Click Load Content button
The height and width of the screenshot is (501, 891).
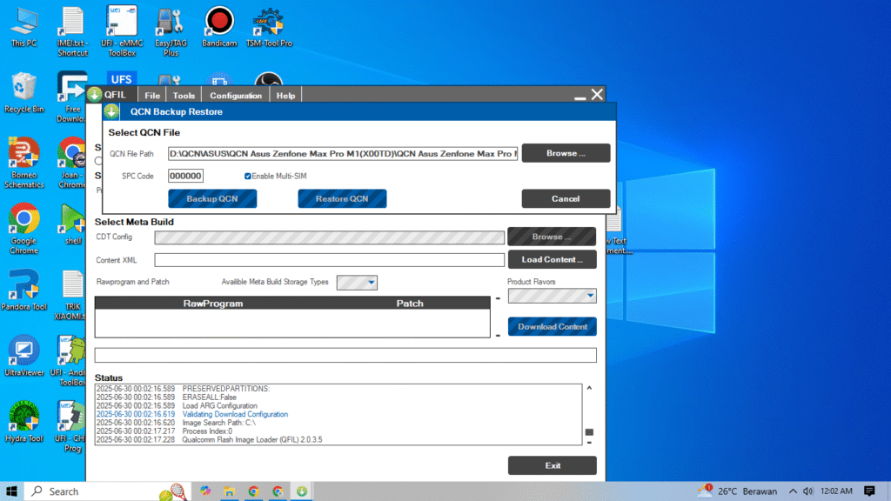click(552, 259)
